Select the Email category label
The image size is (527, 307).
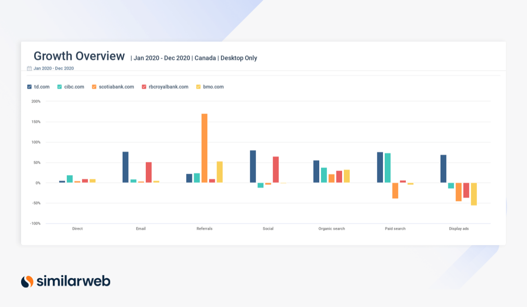[x=141, y=228]
